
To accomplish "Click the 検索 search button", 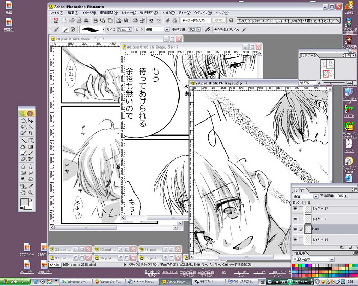I will (x=218, y=20).
